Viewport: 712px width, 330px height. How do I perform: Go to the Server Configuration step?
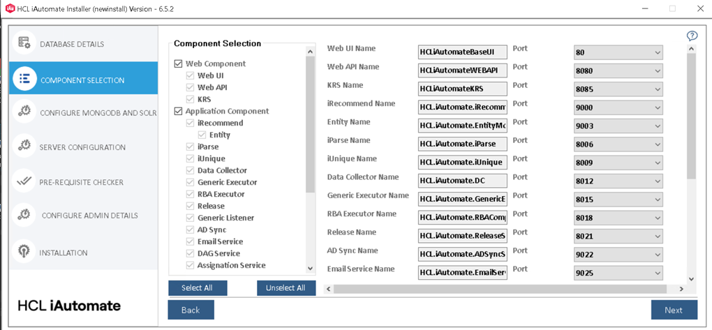point(82,147)
